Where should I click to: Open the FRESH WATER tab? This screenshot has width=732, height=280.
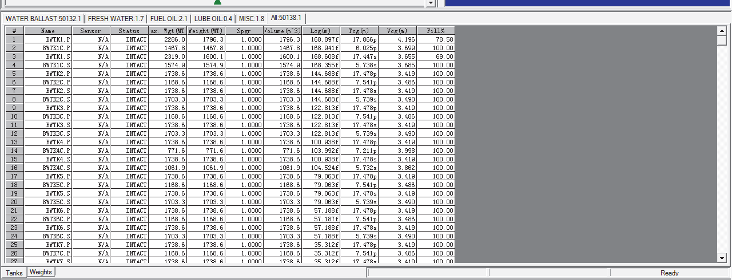pos(116,19)
